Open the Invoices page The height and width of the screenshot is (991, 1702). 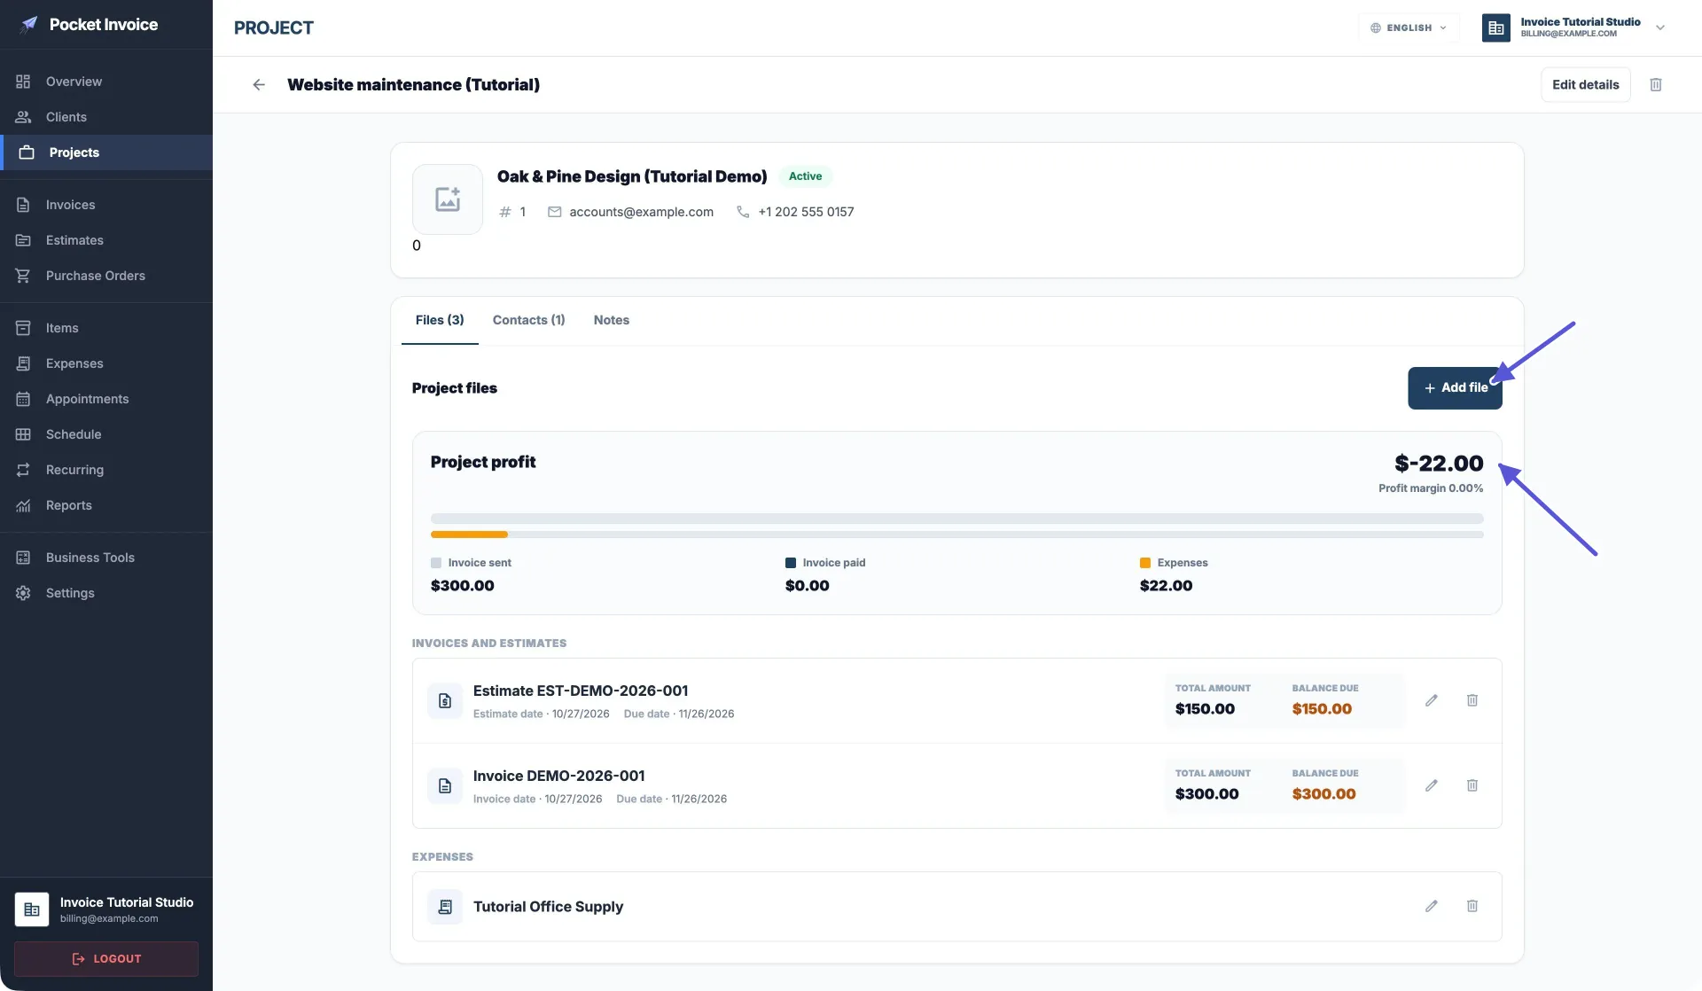[106, 205]
